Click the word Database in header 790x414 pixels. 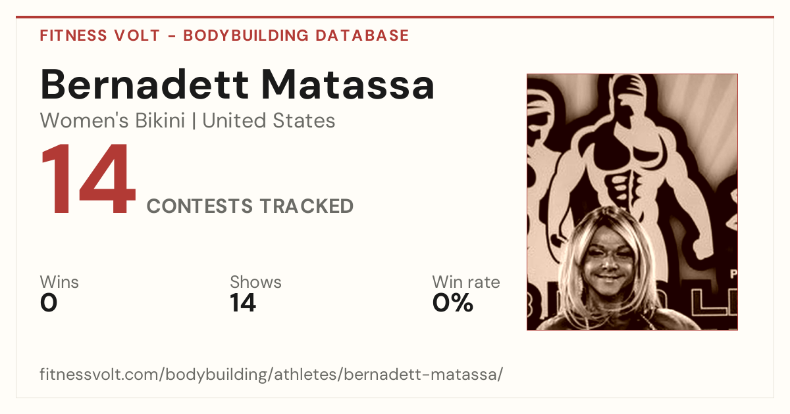pyautogui.click(x=363, y=35)
